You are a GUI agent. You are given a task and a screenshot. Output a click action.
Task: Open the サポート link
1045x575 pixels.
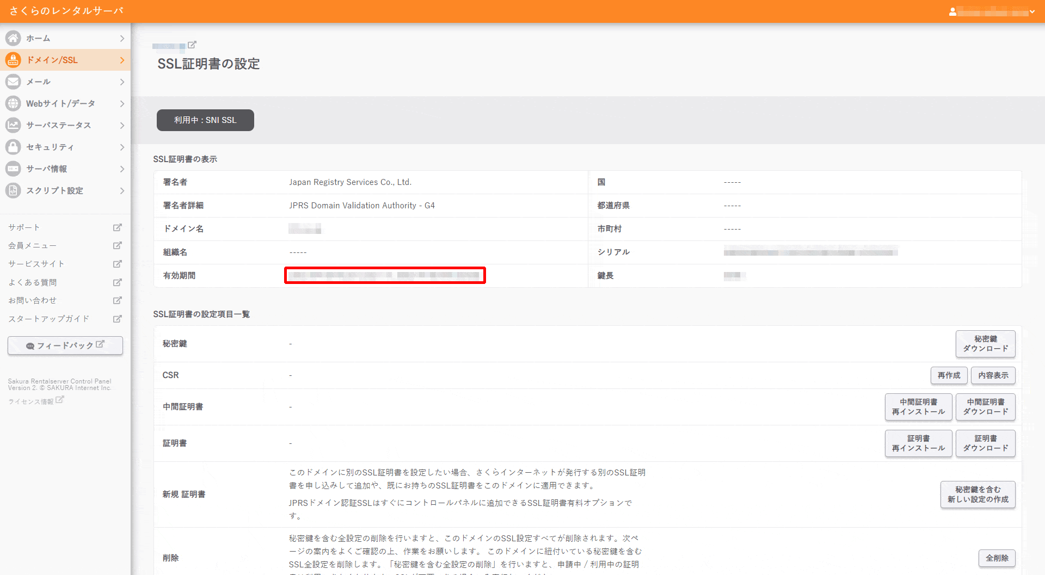[x=24, y=227]
